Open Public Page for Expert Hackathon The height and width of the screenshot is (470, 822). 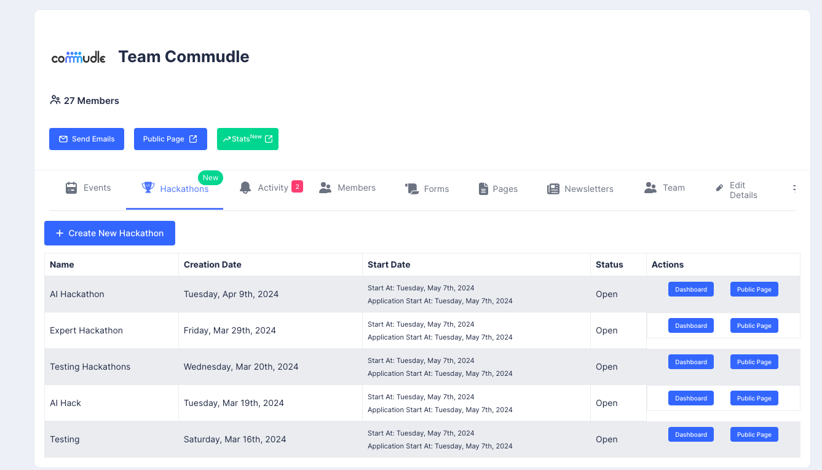click(x=754, y=325)
